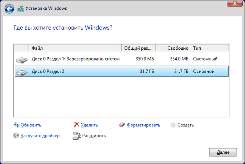The height and width of the screenshot is (164, 245).
Task: Click the CD icon beside Загрузить драйвер
Action: pos(16,136)
